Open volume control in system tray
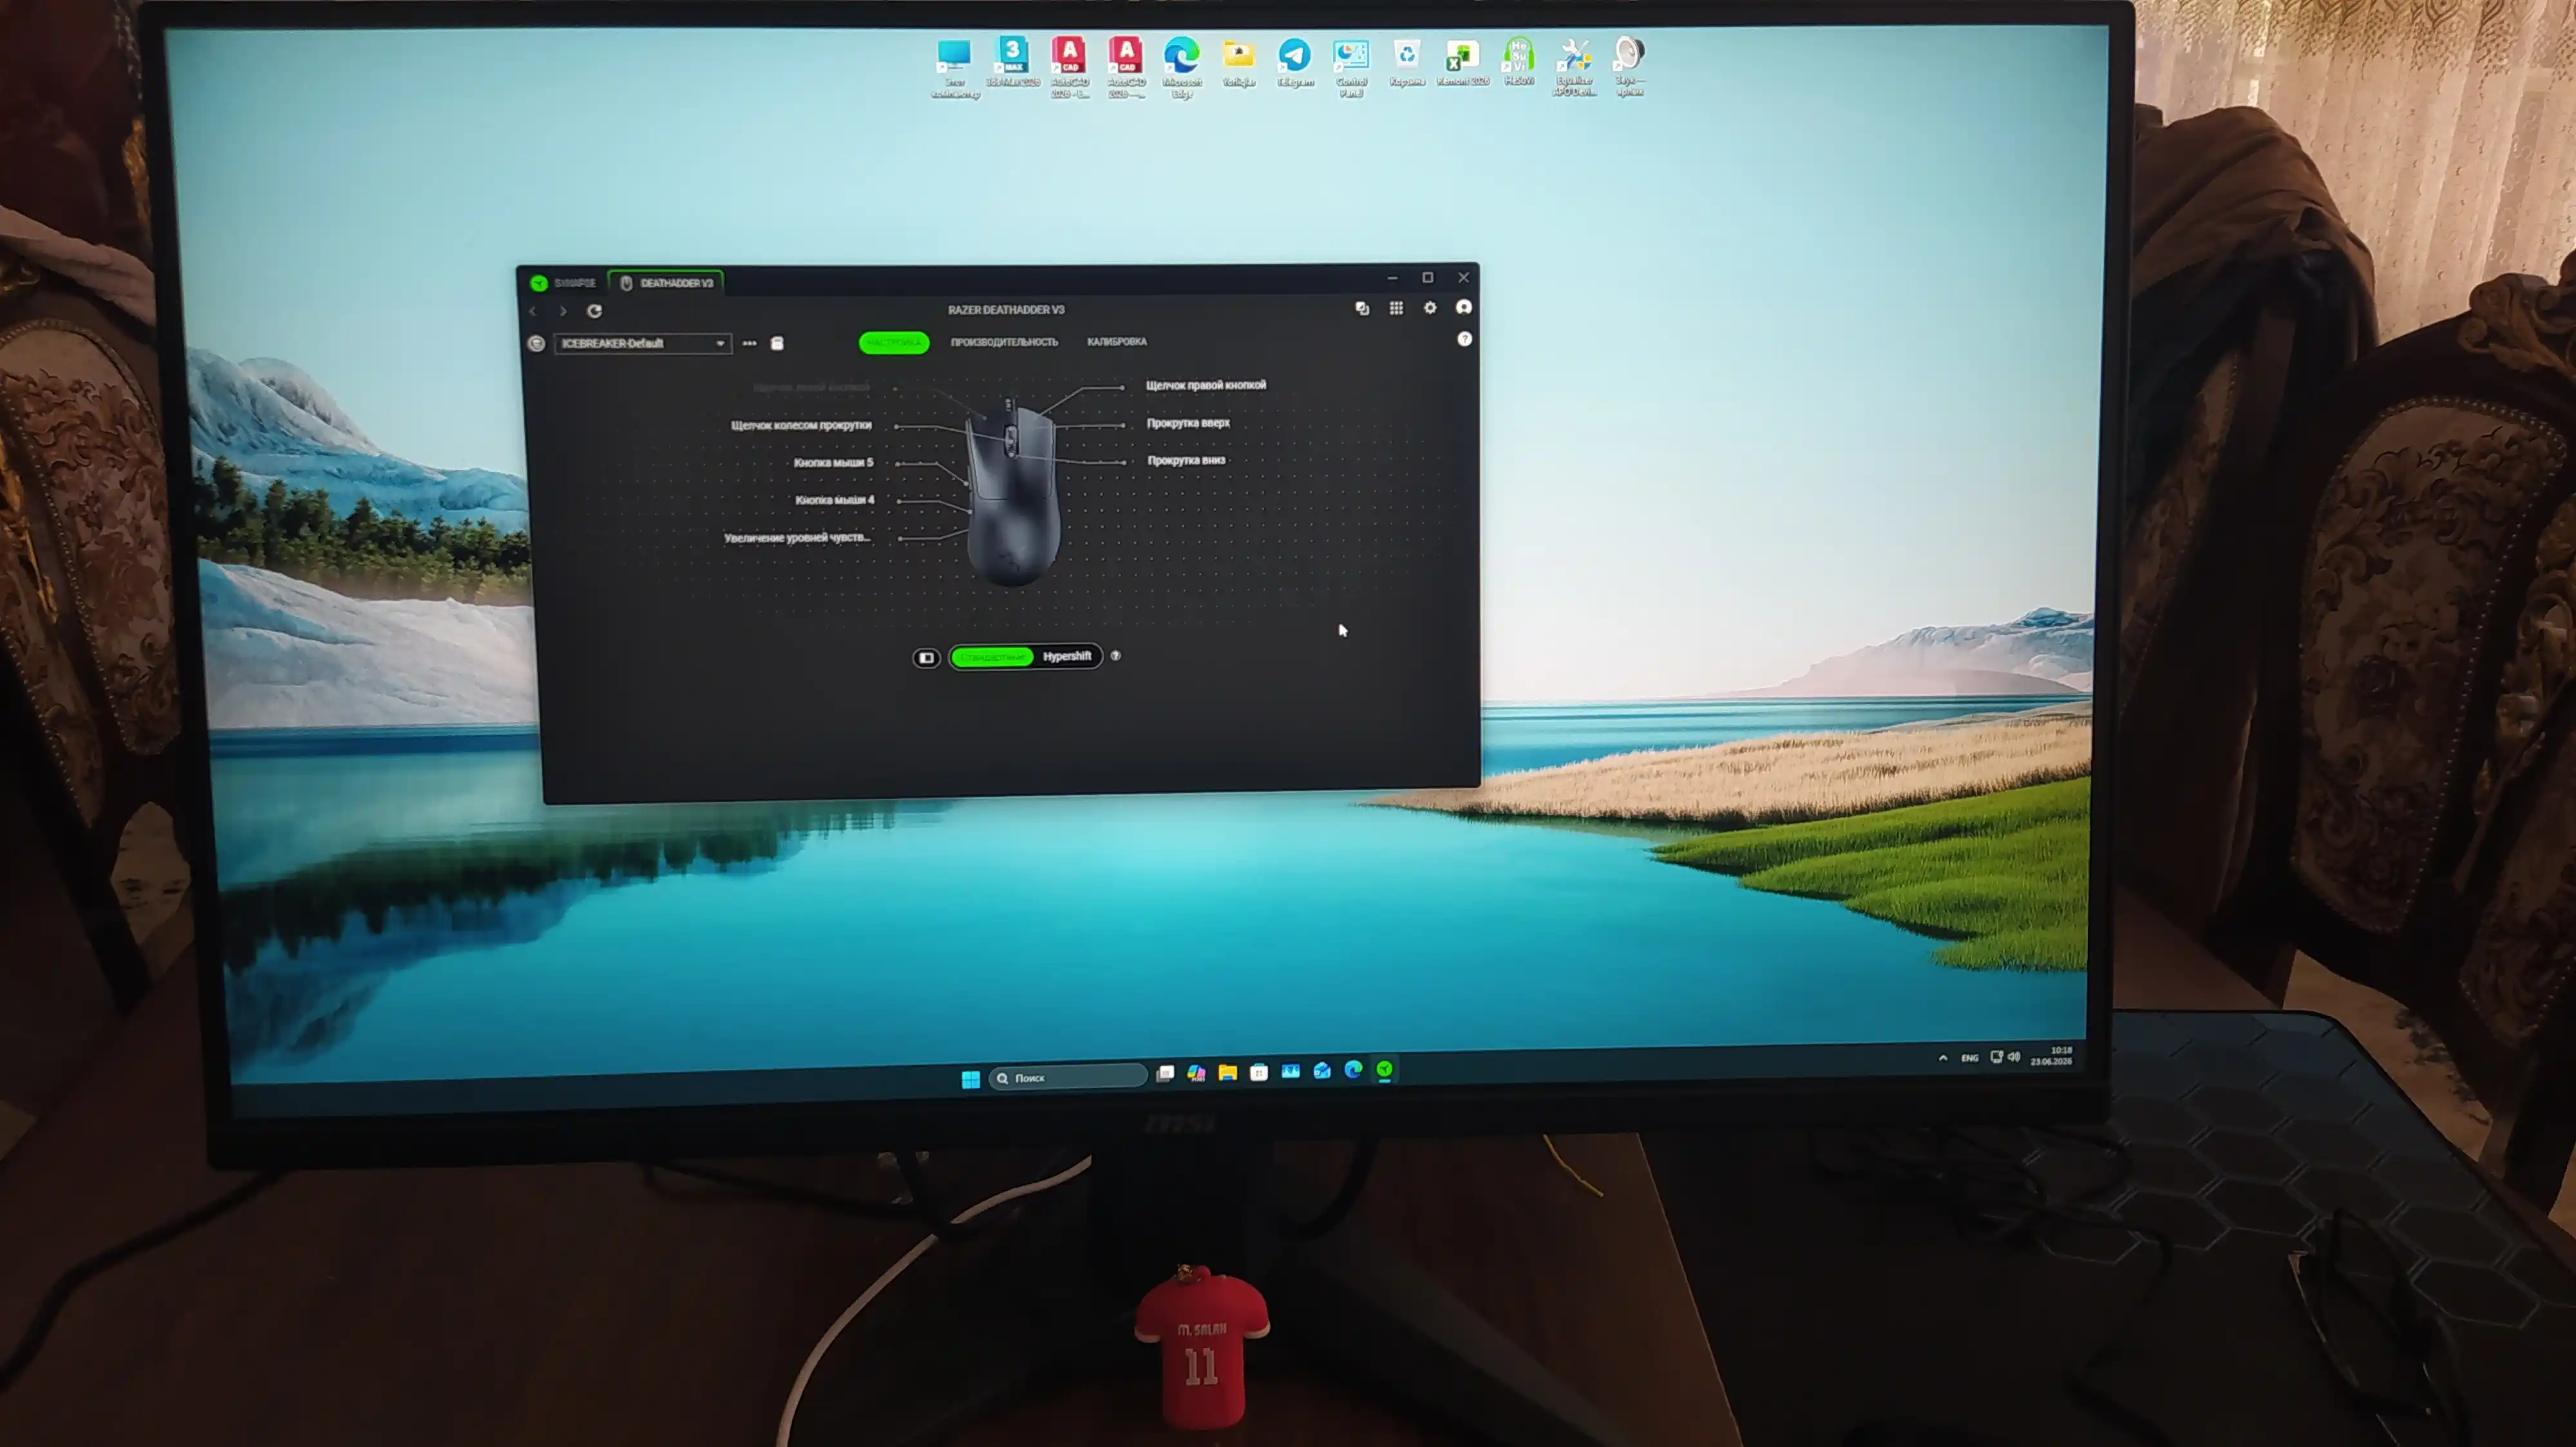Image resolution: width=2576 pixels, height=1447 pixels. tap(2014, 1058)
